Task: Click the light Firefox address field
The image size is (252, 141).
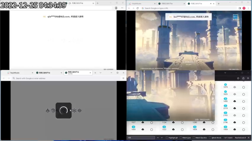Action: coord(66,78)
